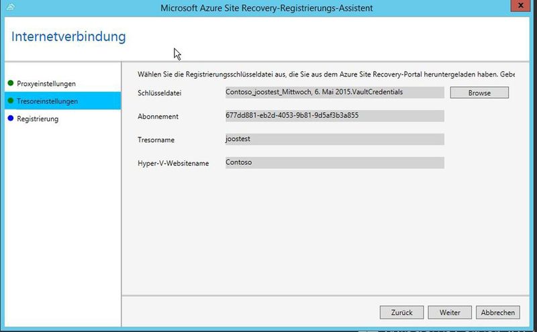Click the green dot beside Proxyeinstellungen
537x332 pixels.
coord(11,83)
